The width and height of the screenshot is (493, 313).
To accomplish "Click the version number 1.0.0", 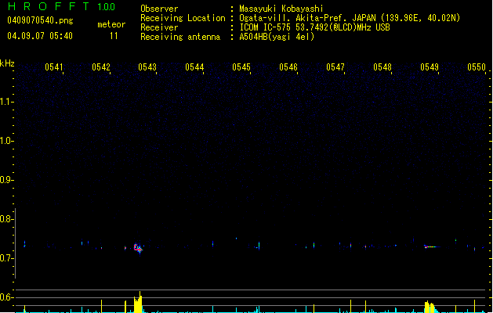I will pos(107,7).
